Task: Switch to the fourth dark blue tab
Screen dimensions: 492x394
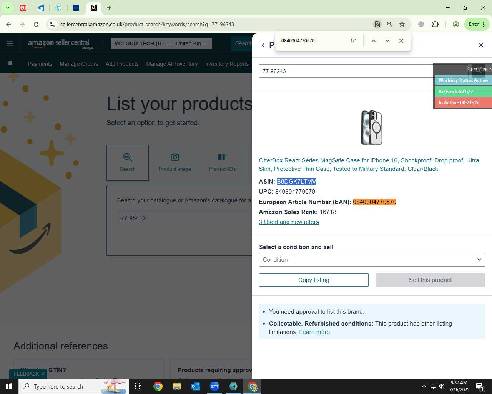Action: coord(76,8)
